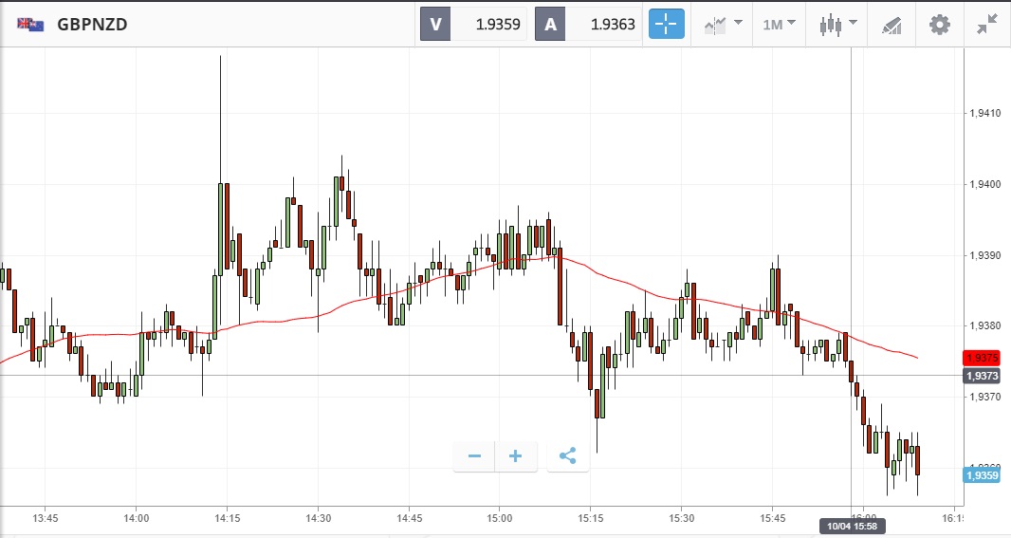Image resolution: width=1011 pixels, height=538 pixels.
Task: Toggle the crosshair cursor button
Action: 666,25
